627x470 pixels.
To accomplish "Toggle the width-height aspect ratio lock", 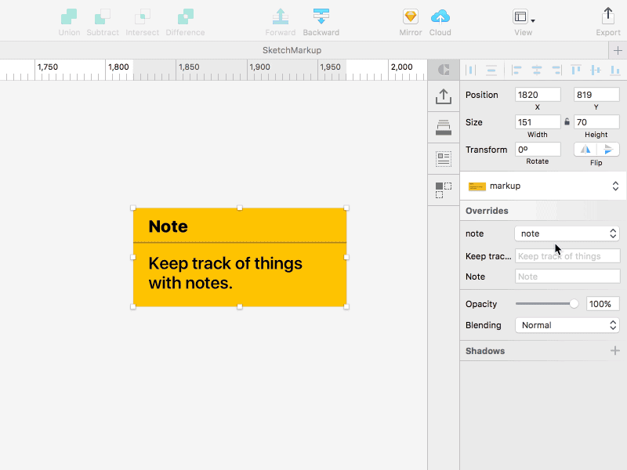I will click(567, 121).
